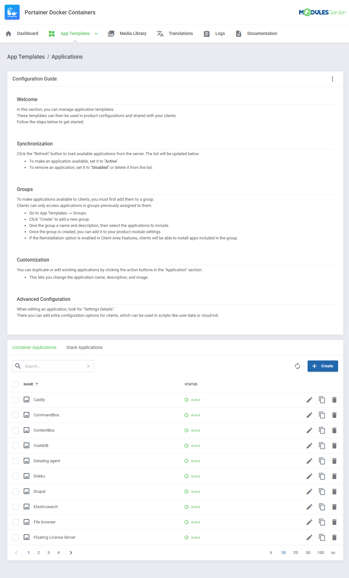Select the CommandBox row checkbox
The height and width of the screenshot is (578, 349).
point(16,415)
